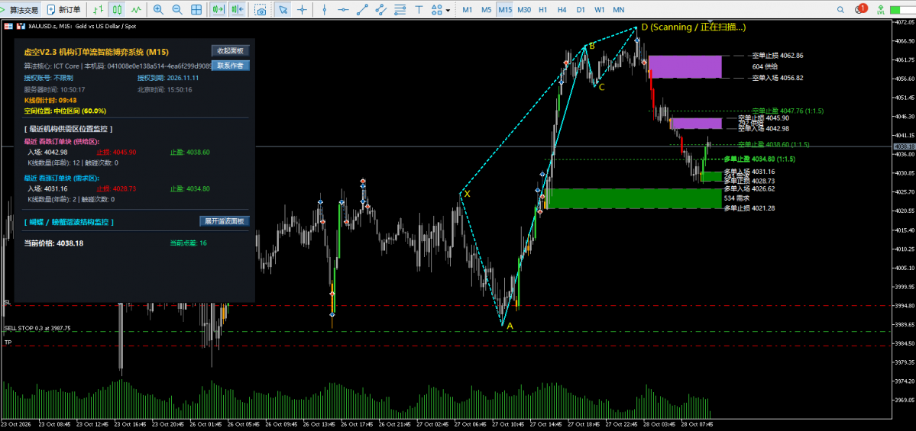916x431 pixels.
Task: Select the shapes objects tool icon
Action: tap(436, 9)
